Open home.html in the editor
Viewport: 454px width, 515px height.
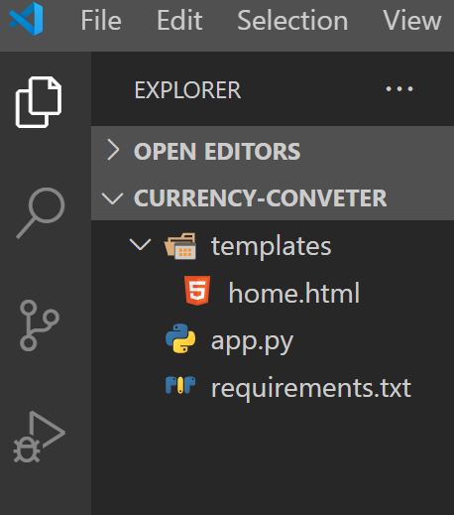click(x=294, y=293)
